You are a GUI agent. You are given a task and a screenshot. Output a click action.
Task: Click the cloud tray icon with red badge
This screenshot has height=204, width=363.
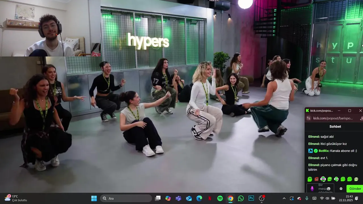(299, 198)
